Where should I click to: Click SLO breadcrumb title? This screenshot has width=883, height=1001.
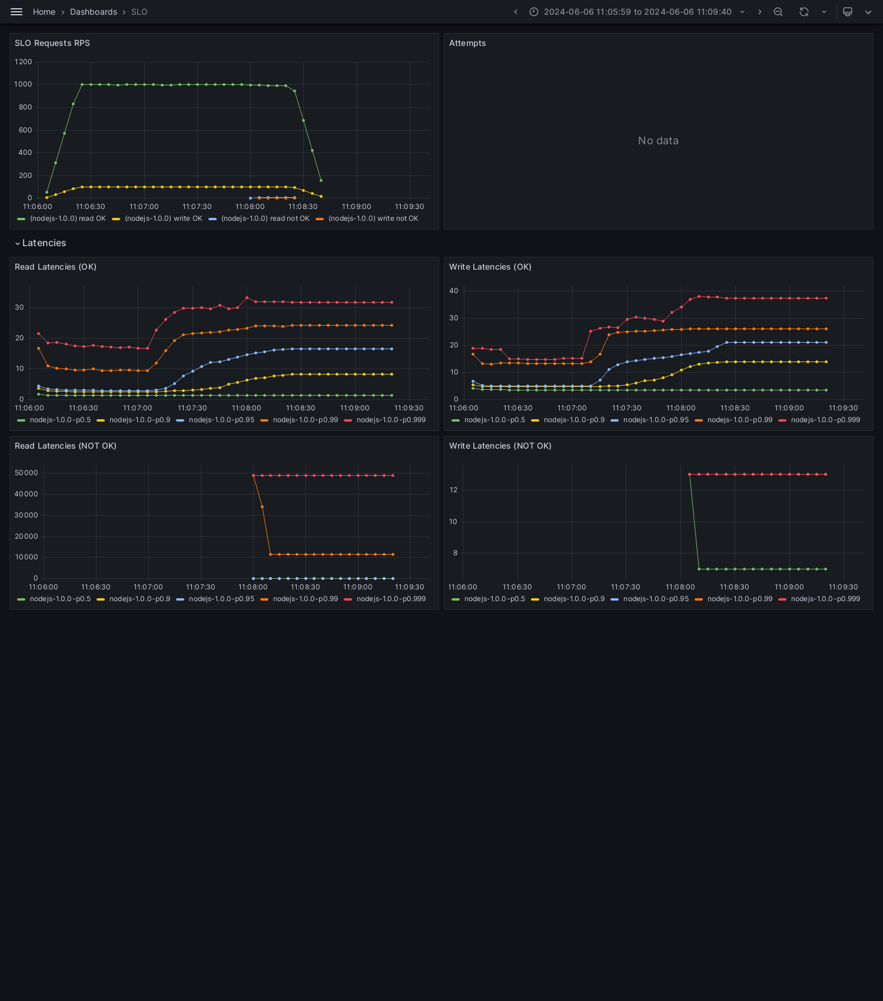point(140,12)
